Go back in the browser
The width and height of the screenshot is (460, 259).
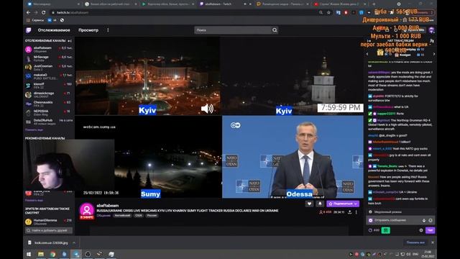pos(28,13)
